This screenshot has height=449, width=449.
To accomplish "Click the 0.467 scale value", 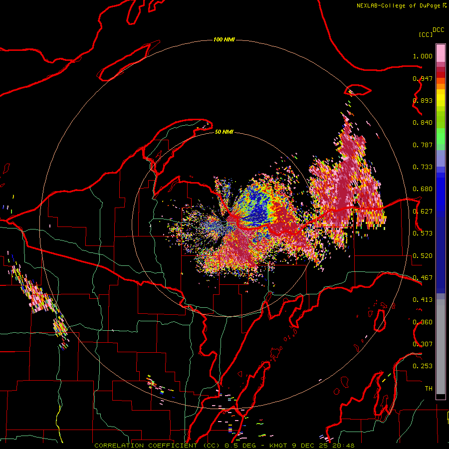I will (423, 278).
